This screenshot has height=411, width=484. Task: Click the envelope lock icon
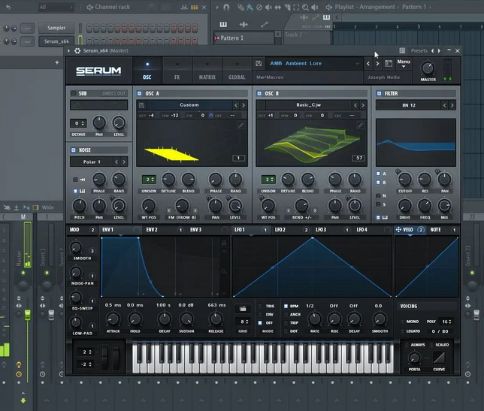coord(224,243)
